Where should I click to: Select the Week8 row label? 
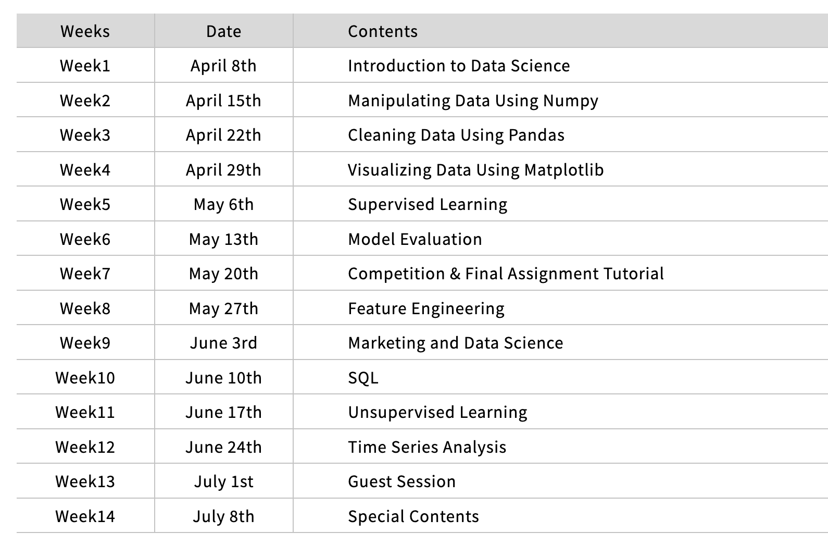tap(85, 308)
